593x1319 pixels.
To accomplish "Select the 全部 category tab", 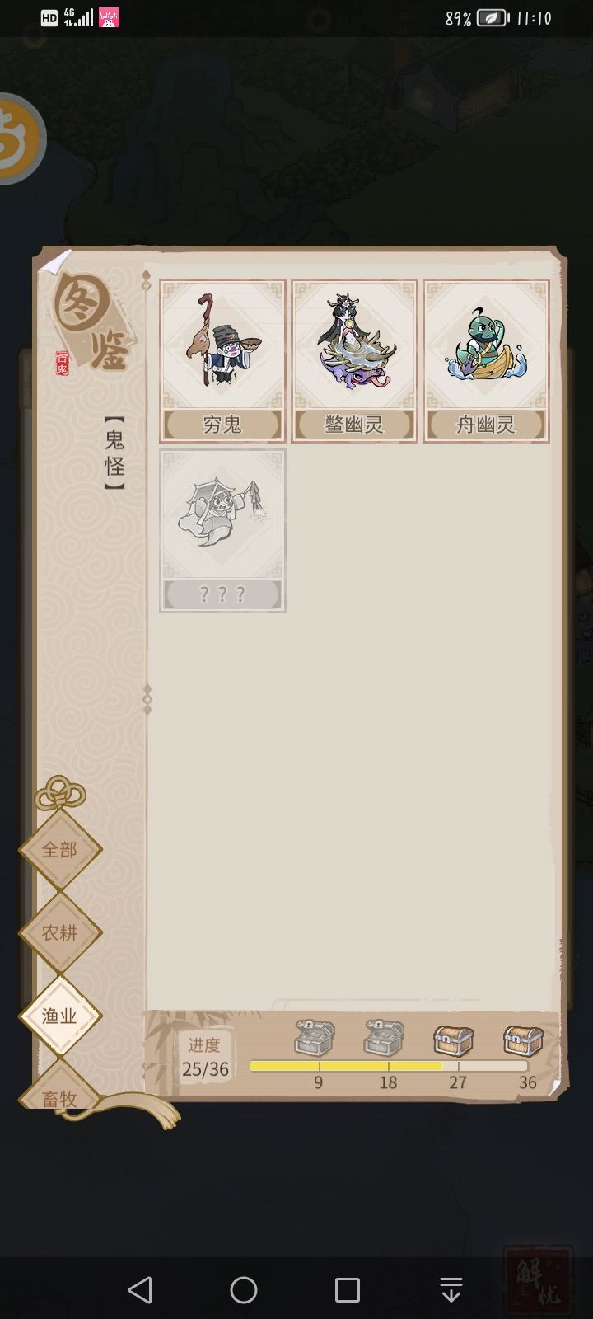I will coord(60,849).
